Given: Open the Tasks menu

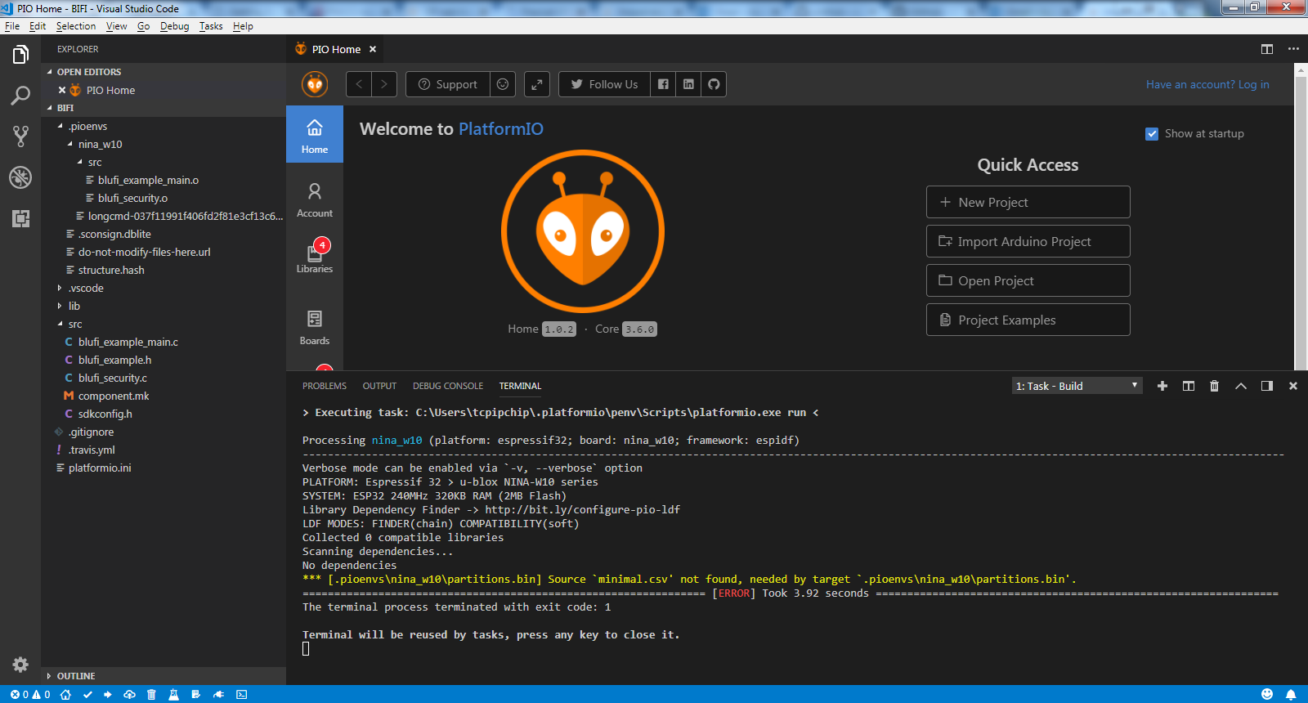Looking at the screenshot, I should pos(211,26).
